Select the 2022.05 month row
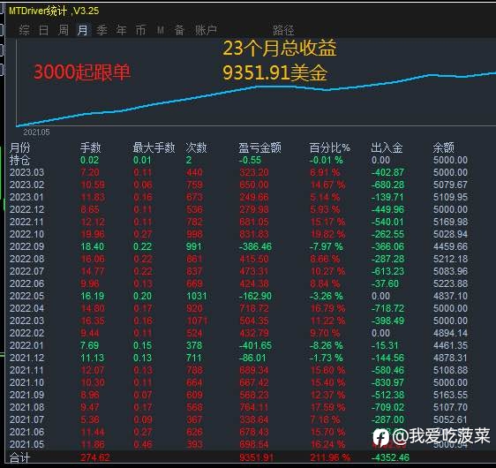This screenshot has height=468, width=496. coord(239,296)
